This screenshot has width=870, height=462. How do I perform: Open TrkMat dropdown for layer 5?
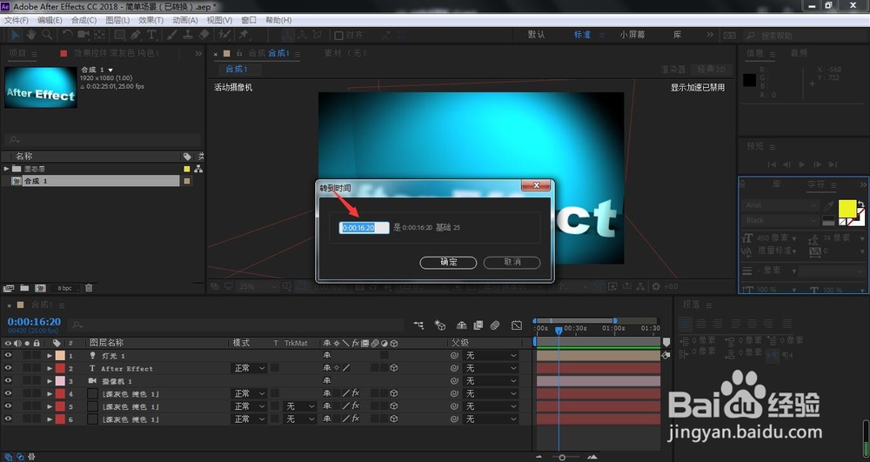pos(299,406)
